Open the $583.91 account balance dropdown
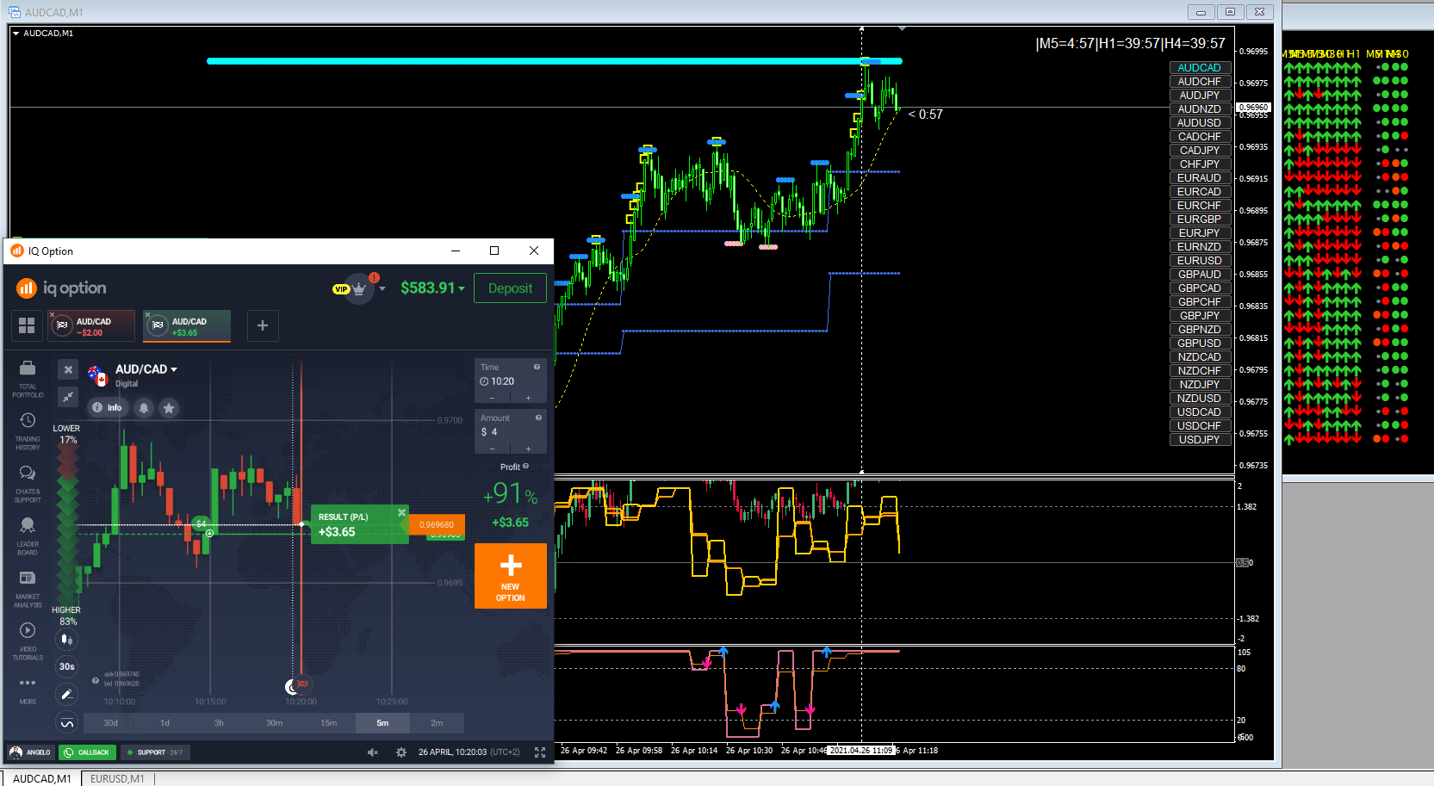Image resolution: width=1434 pixels, height=786 pixels. pyautogui.click(x=432, y=288)
